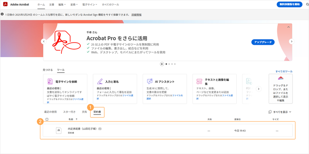This screenshot has height=154, width=309.
Task: Click the AI アシスタント icon
Action: tap(150, 81)
